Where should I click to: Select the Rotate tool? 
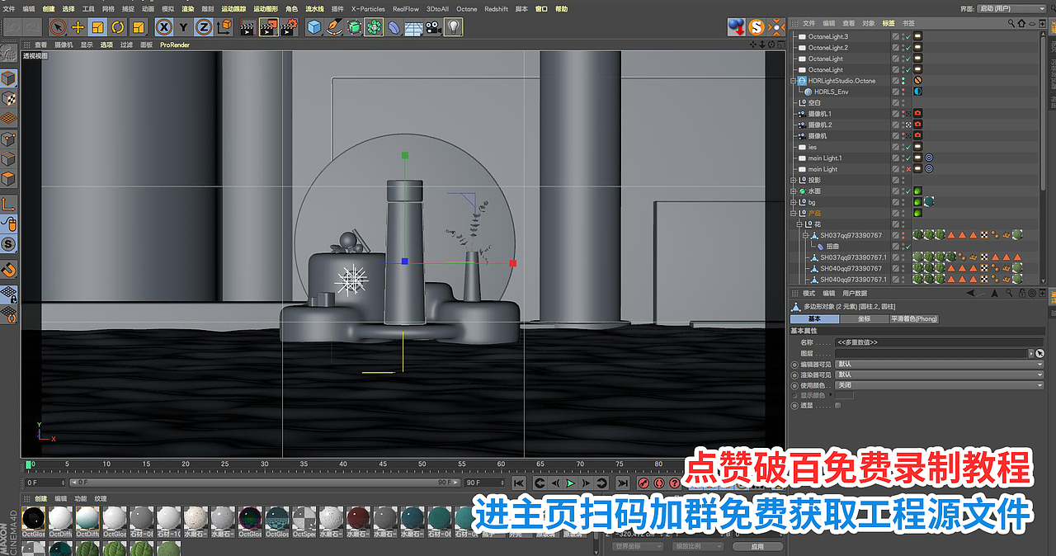coord(115,26)
